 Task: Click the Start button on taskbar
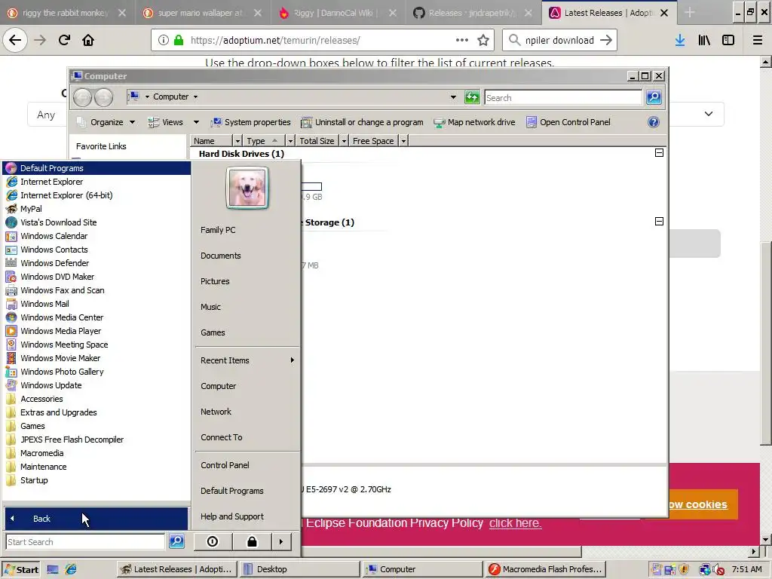[x=21, y=570]
